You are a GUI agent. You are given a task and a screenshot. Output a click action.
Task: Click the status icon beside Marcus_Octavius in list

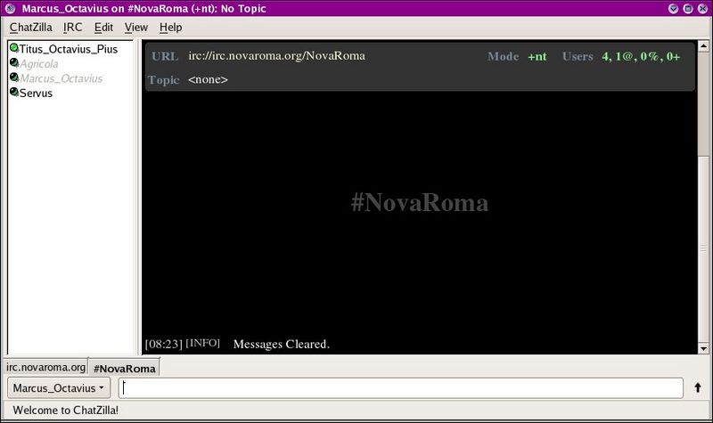(x=14, y=77)
